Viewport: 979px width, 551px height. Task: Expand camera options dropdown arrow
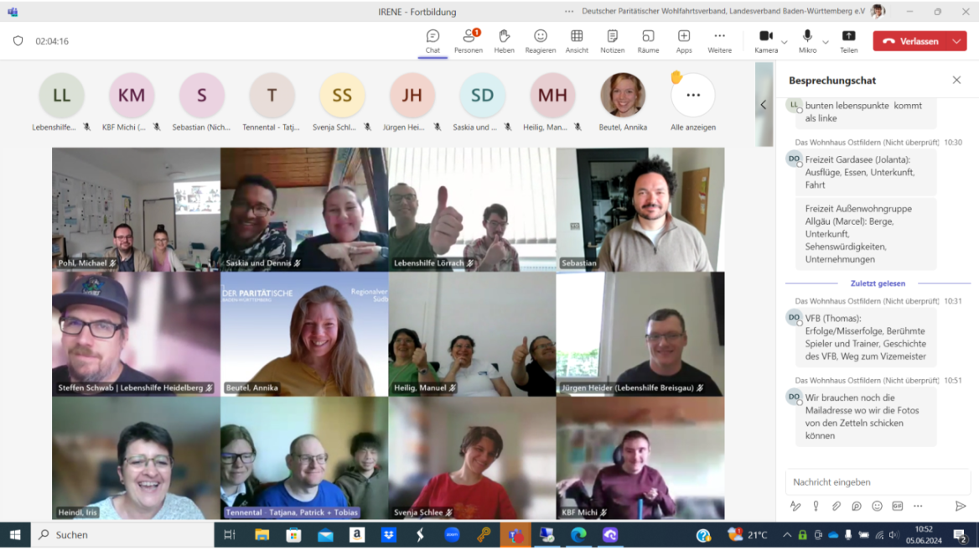coord(785,42)
